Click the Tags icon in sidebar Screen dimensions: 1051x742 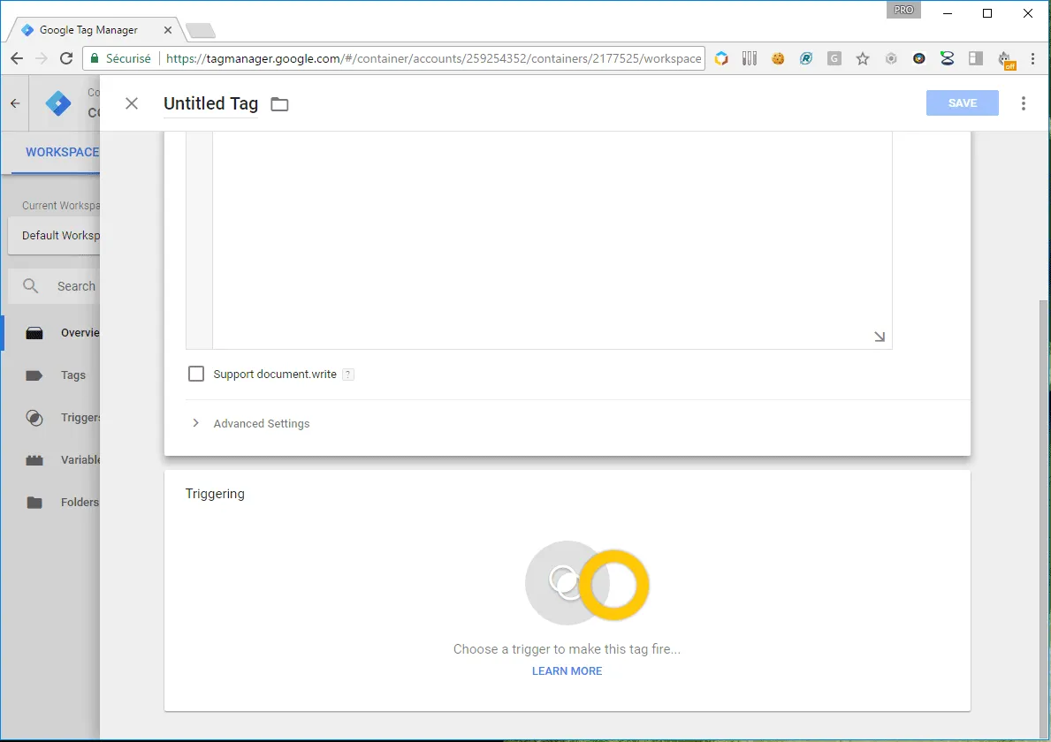pos(34,375)
